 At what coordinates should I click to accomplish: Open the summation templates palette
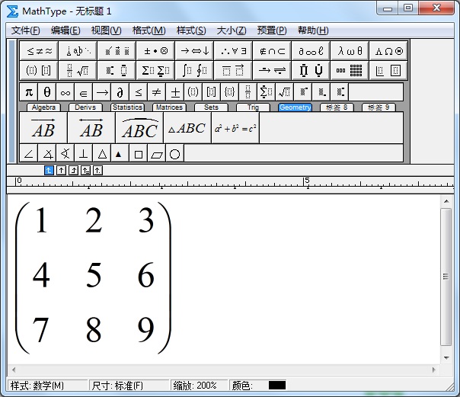[x=155, y=71]
